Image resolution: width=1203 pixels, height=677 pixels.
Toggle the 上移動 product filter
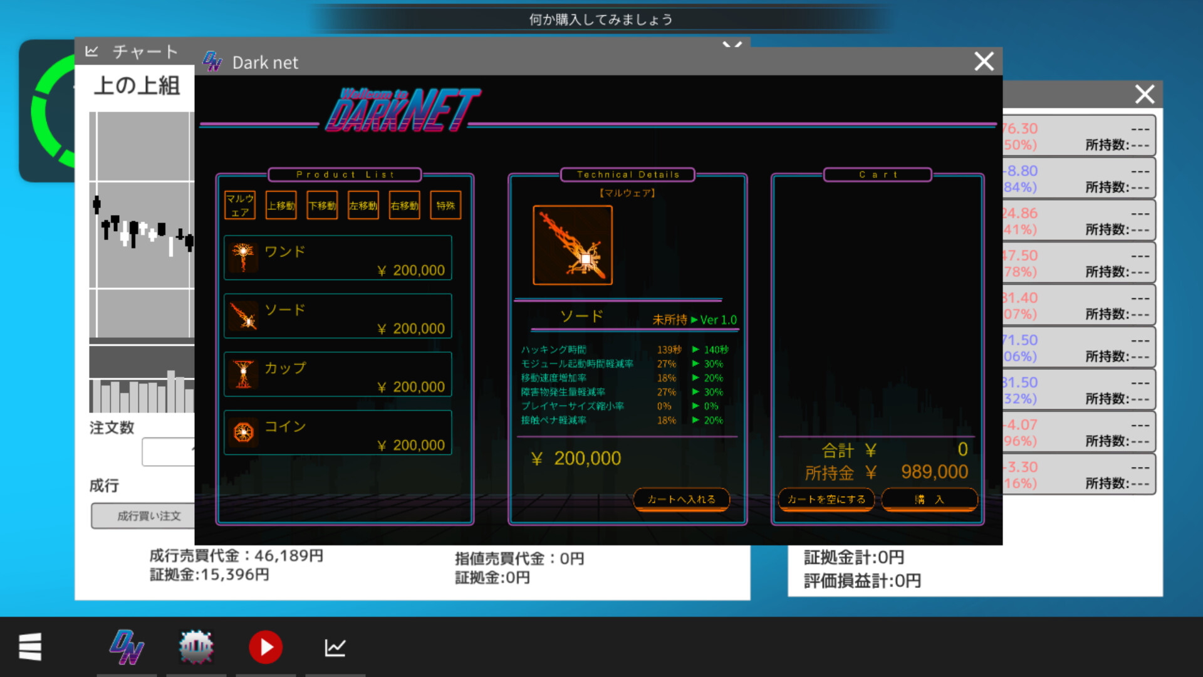pos(280,204)
